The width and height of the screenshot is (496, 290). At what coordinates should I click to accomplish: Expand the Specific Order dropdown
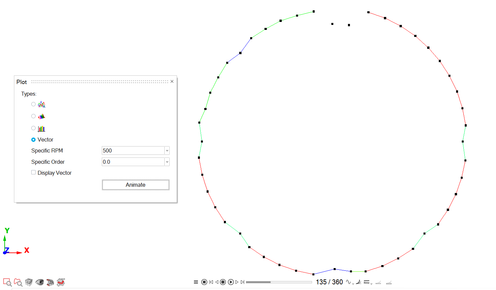pyautogui.click(x=167, y=162)
